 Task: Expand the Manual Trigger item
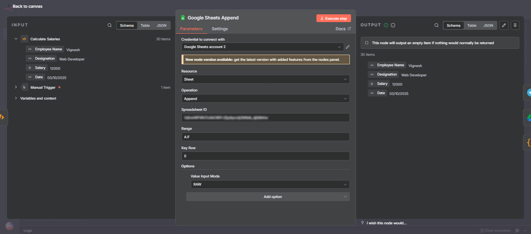pyautogui.click(x=16, y=87)
